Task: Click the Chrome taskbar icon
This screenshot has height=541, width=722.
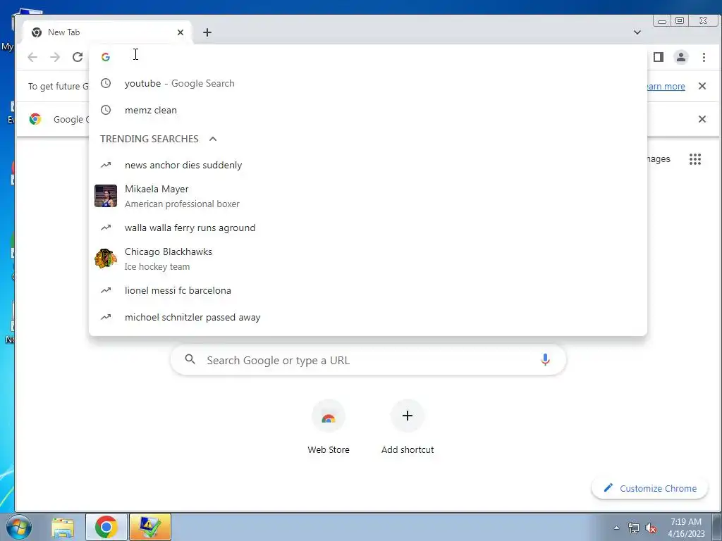Action: click(x=106, y=527)
